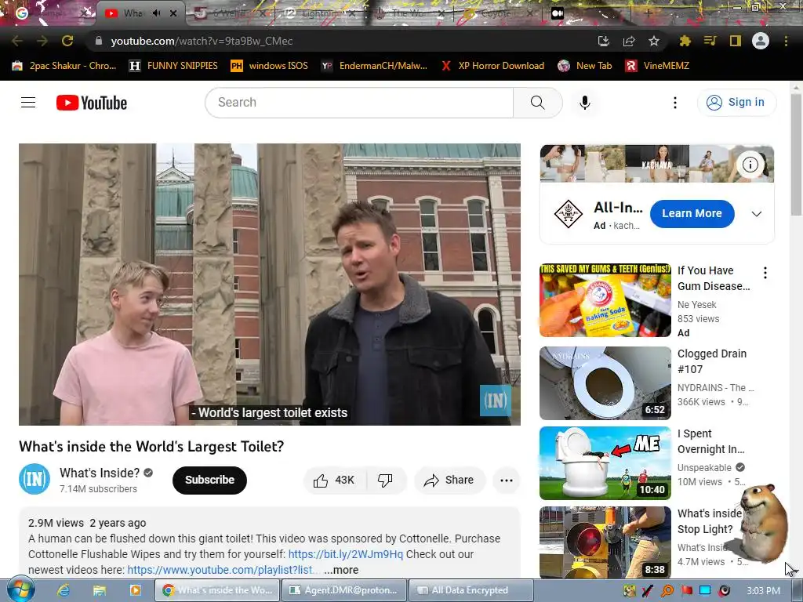Subscribe to the What's Inside? channel
The image size is (803, 602).
pyautogui.click(x=209, y=481)
